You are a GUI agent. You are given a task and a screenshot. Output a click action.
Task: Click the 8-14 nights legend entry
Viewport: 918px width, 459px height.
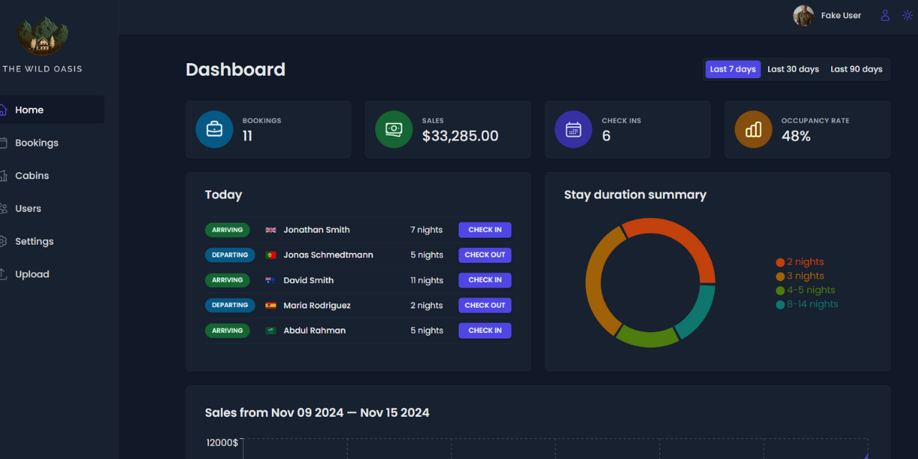tap(807, 304)
